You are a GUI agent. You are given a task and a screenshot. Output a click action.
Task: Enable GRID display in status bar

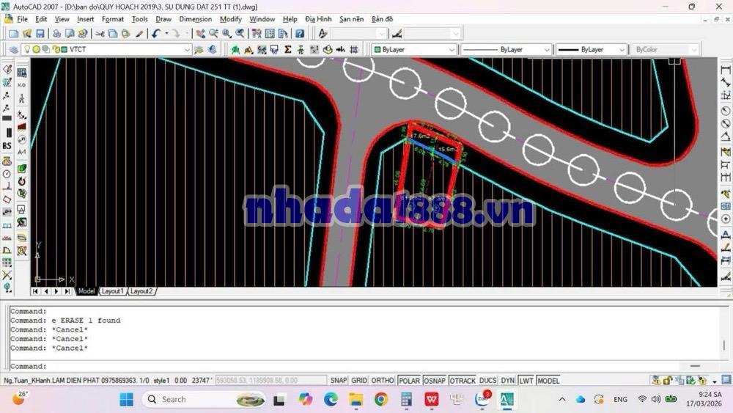point(359,381)
